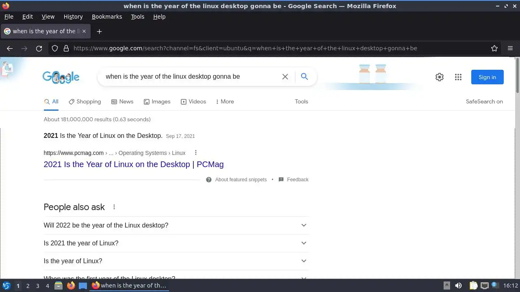
Task: Click the Google search query input field
Action: 191,77
